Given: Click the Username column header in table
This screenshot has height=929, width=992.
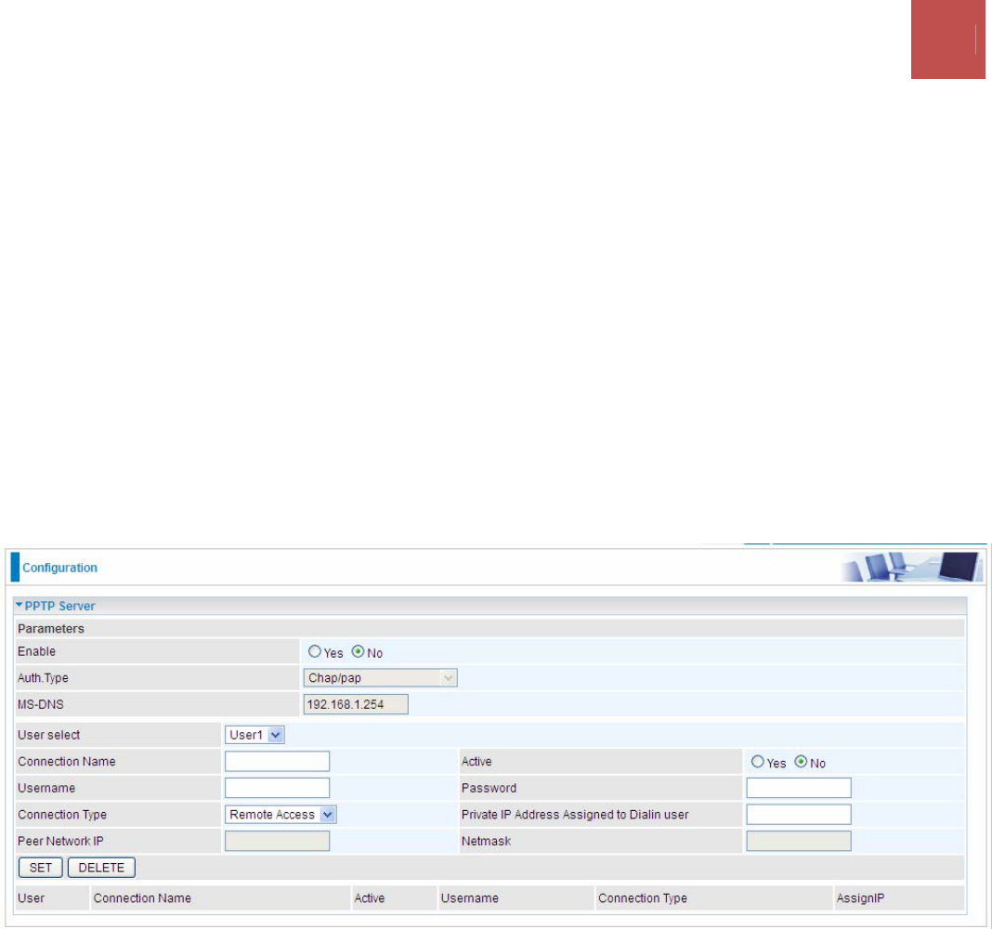Looking at the screenshot, I should coord(469,898).
